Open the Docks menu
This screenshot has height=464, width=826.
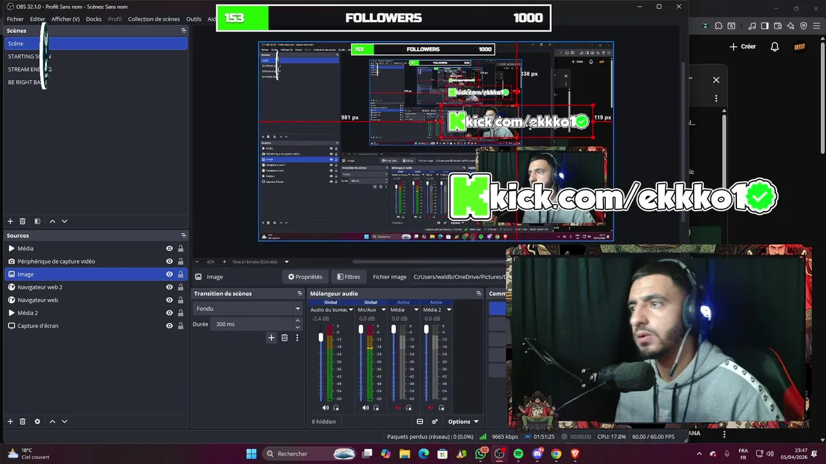pyautogui.click(x=94, y=19)
